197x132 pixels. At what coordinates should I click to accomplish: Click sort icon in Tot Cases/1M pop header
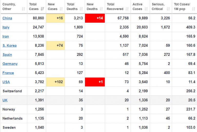point(194,9)
